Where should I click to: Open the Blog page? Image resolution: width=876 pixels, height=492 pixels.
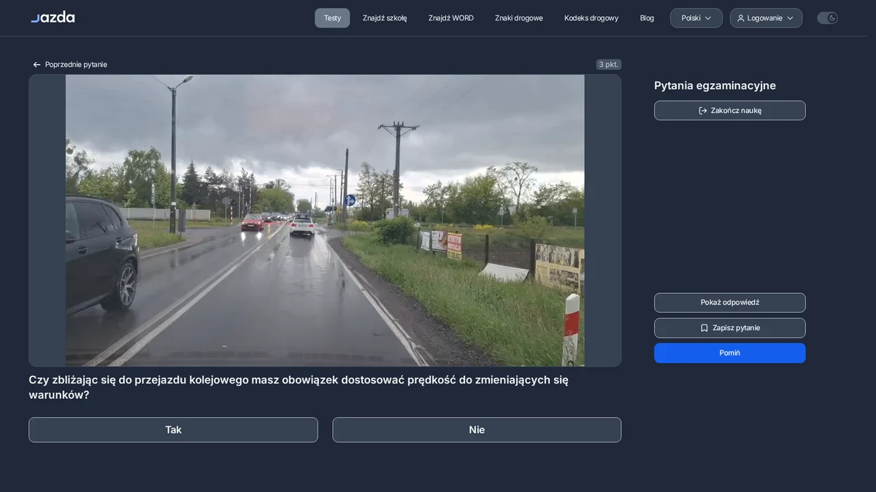[647, 18]
